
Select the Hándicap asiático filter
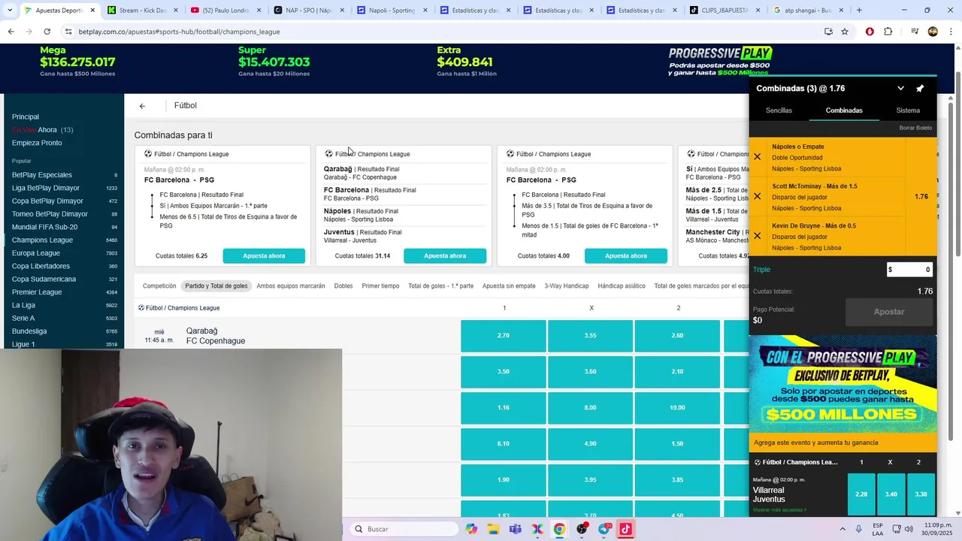[622, 286]
